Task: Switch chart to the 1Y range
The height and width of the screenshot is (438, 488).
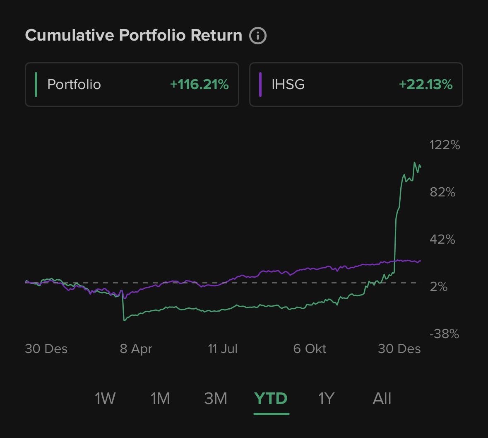Action: click(x=326, y=399)
